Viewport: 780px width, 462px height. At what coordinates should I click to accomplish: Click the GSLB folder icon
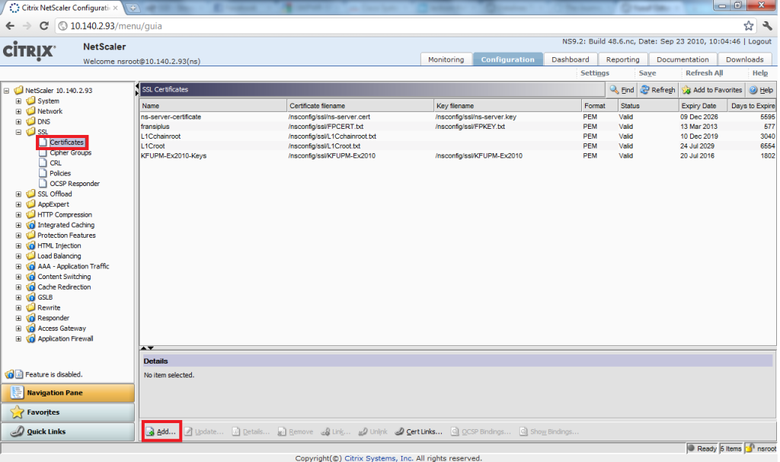30,297
